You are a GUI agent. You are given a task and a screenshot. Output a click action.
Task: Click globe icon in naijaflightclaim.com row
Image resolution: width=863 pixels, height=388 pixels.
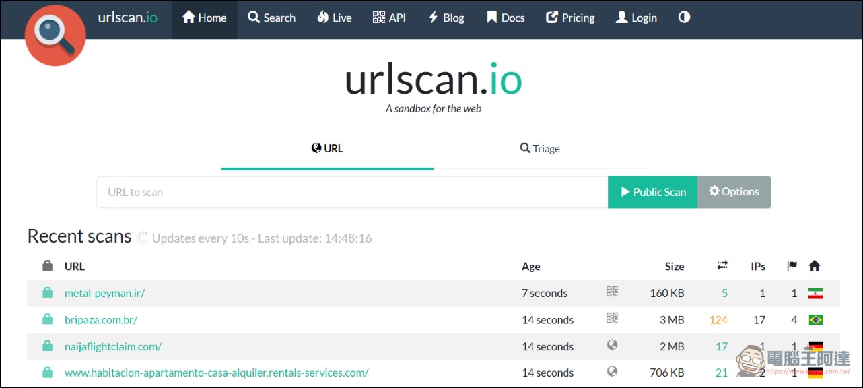point(612,345)
